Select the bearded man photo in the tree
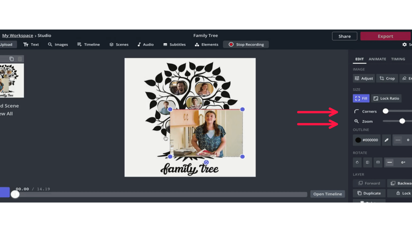The image size is (412, 232). 179,87
